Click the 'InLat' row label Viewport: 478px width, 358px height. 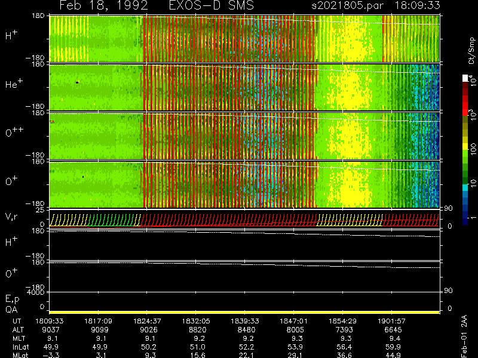(21, 347)
